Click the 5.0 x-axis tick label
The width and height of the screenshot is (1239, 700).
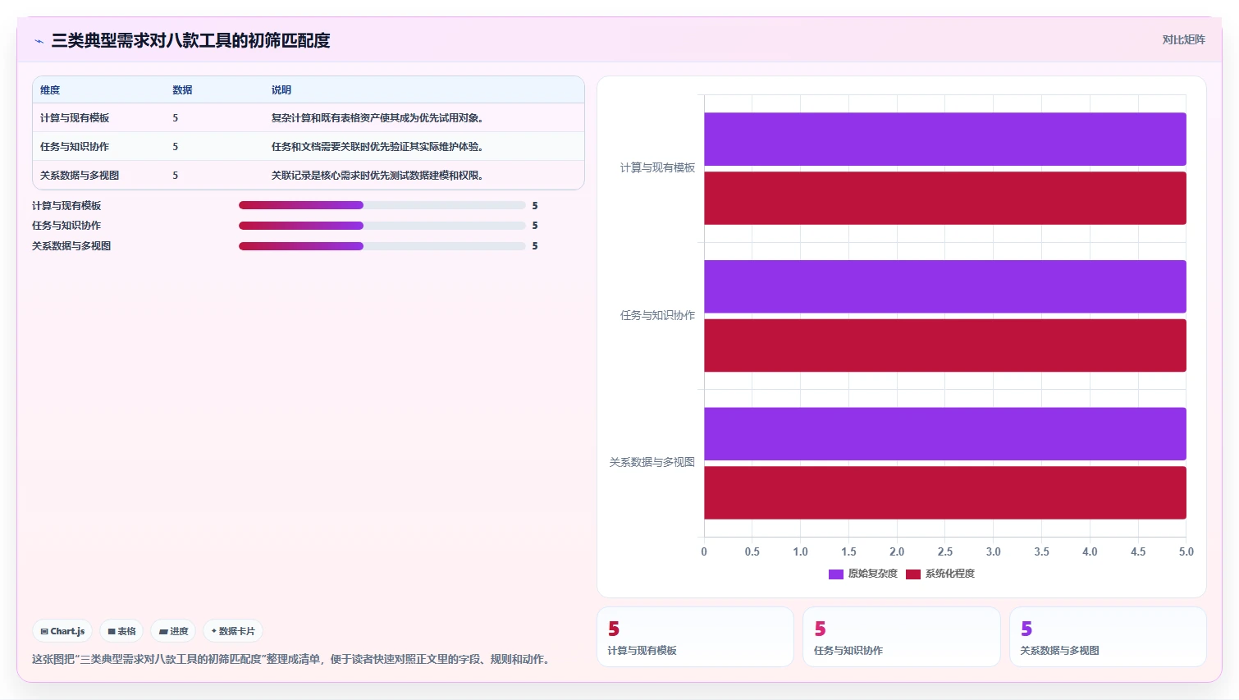tap(1186, 552)
